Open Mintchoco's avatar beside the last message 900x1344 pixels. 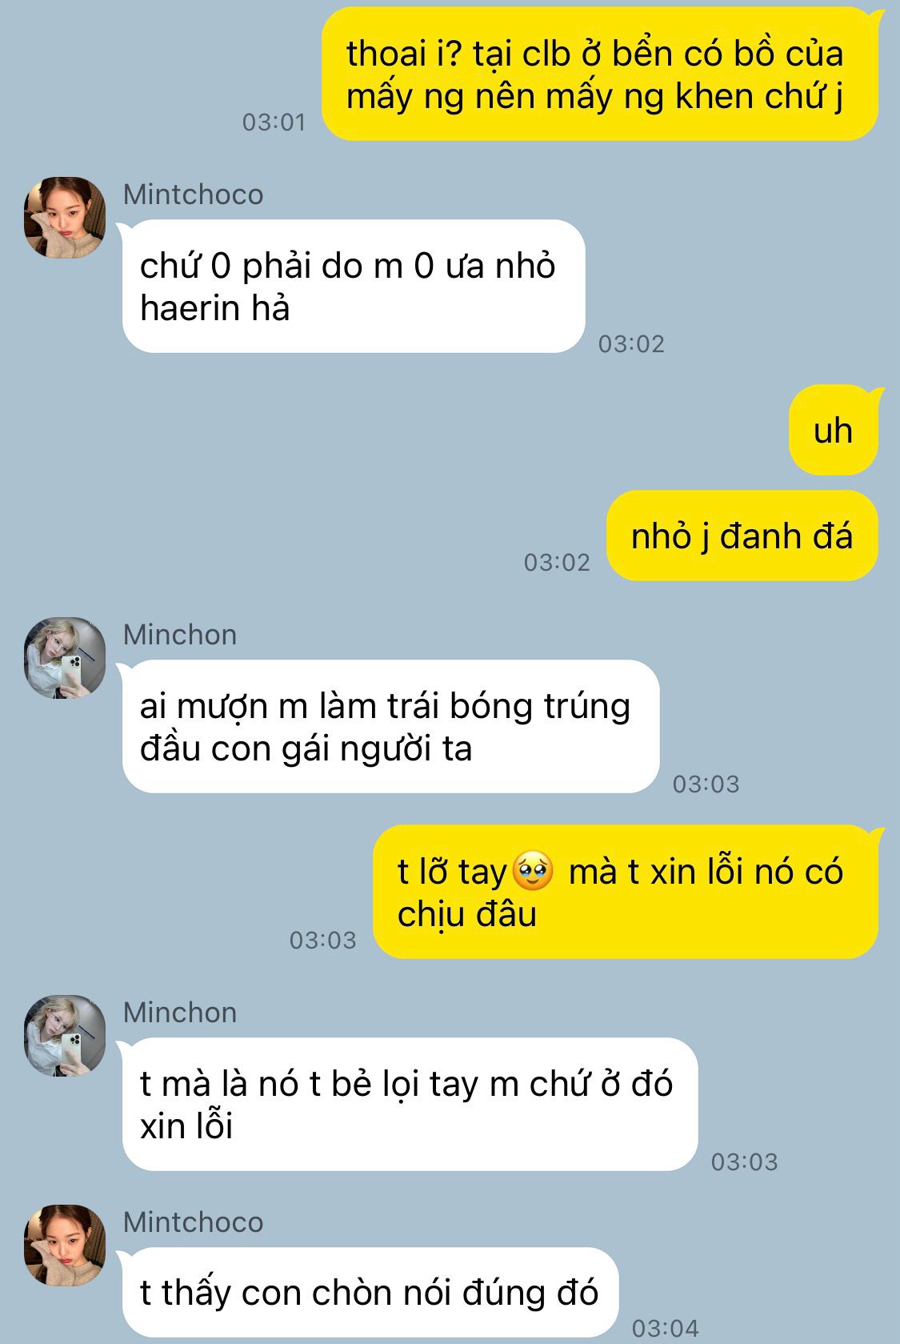[x=65, y=1246]
